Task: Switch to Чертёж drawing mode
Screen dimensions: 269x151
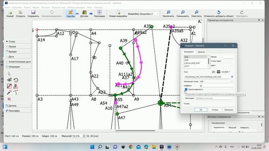Action: (x=70, y=13)
